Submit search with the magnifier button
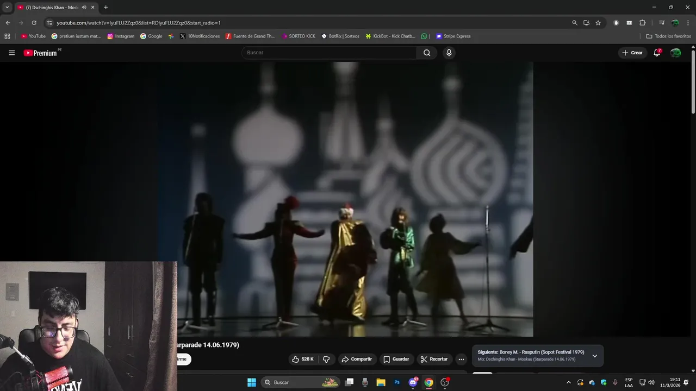696x391 pixels. [x=427, y=53]
